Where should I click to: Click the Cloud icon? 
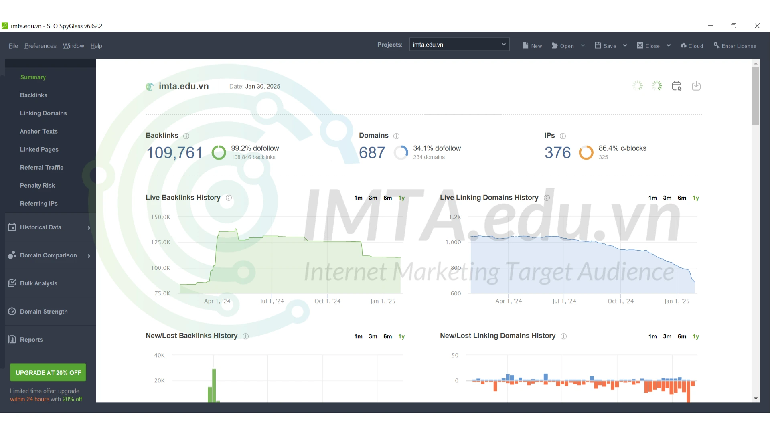tap(684, 46)
